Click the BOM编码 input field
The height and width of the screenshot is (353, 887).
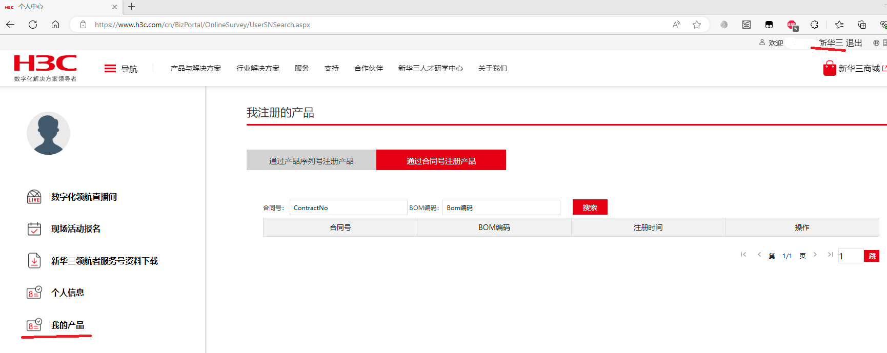(x=501, y=207)
